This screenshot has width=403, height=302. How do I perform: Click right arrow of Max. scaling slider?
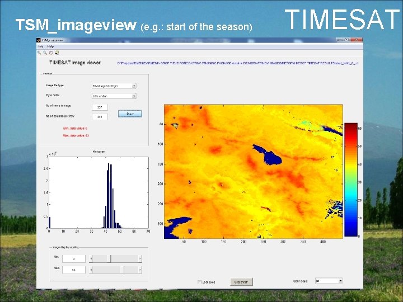140,270
